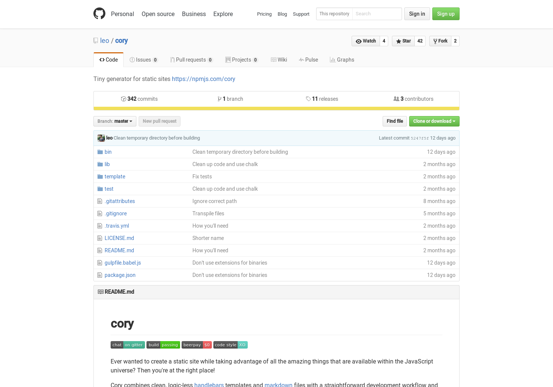This screenshot has height=387, width=553.
Task: View the 3 contributors
Action: click(413, 99)
